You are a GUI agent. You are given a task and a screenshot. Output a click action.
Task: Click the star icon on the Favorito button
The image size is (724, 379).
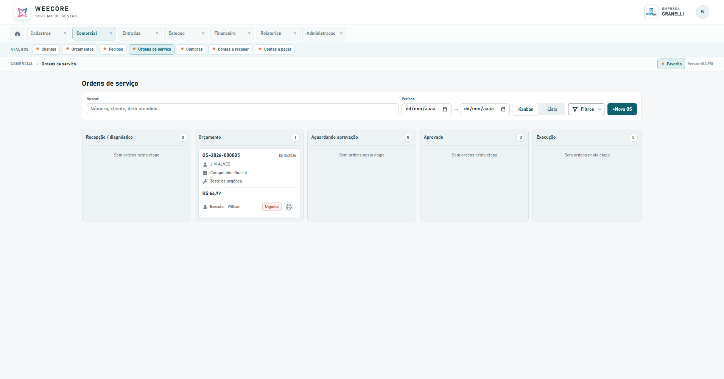663,64
